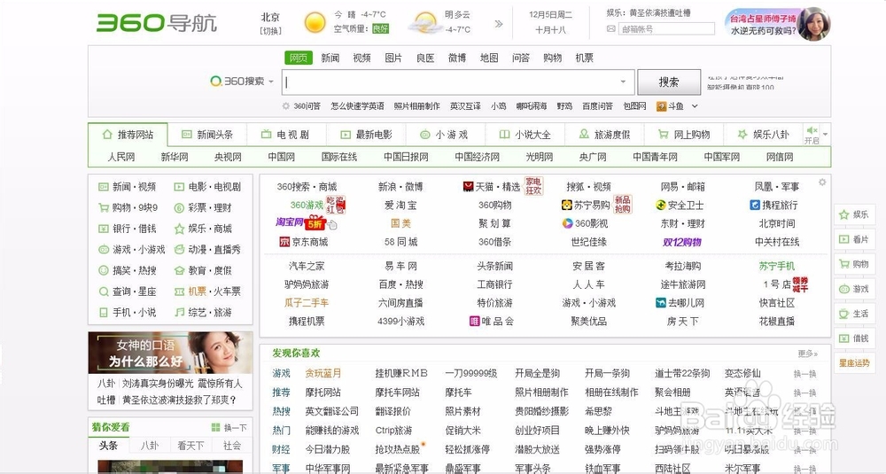Click the 星座运势 sidebar button

pyautogui.click(x=854, y=363)
